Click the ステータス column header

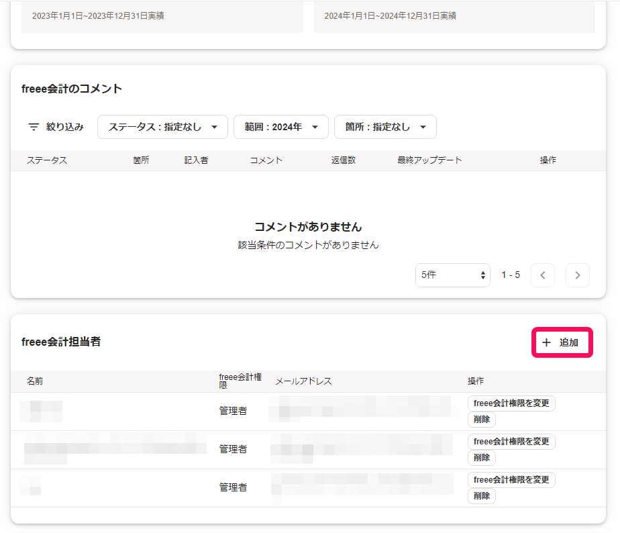pos(47,160)
